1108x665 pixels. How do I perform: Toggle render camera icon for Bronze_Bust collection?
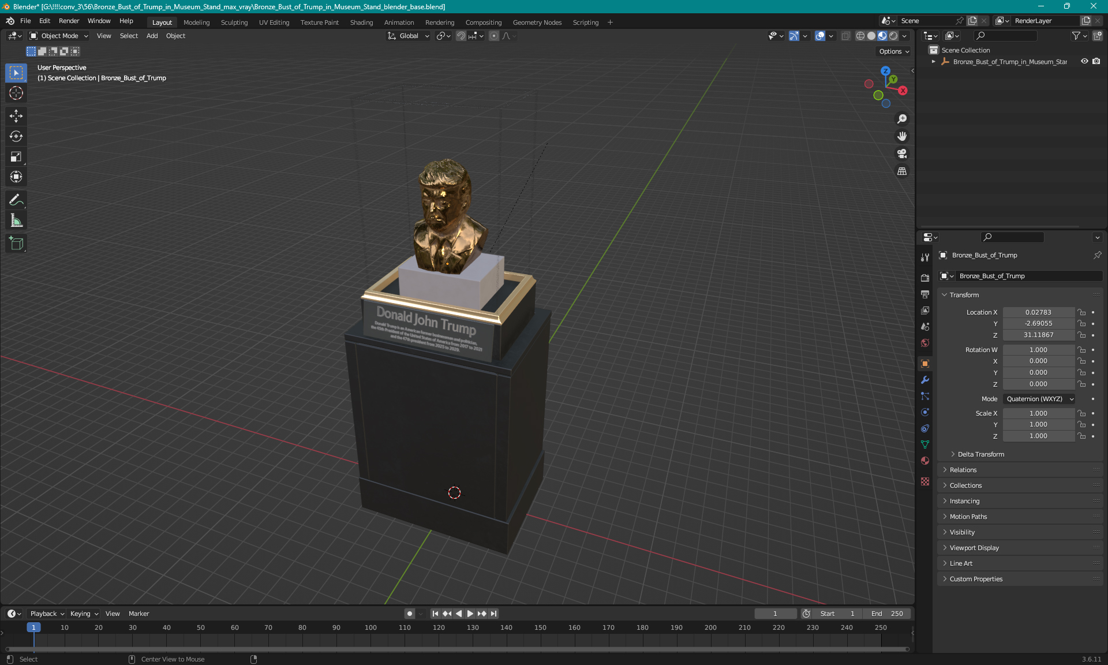[1096, 61]
